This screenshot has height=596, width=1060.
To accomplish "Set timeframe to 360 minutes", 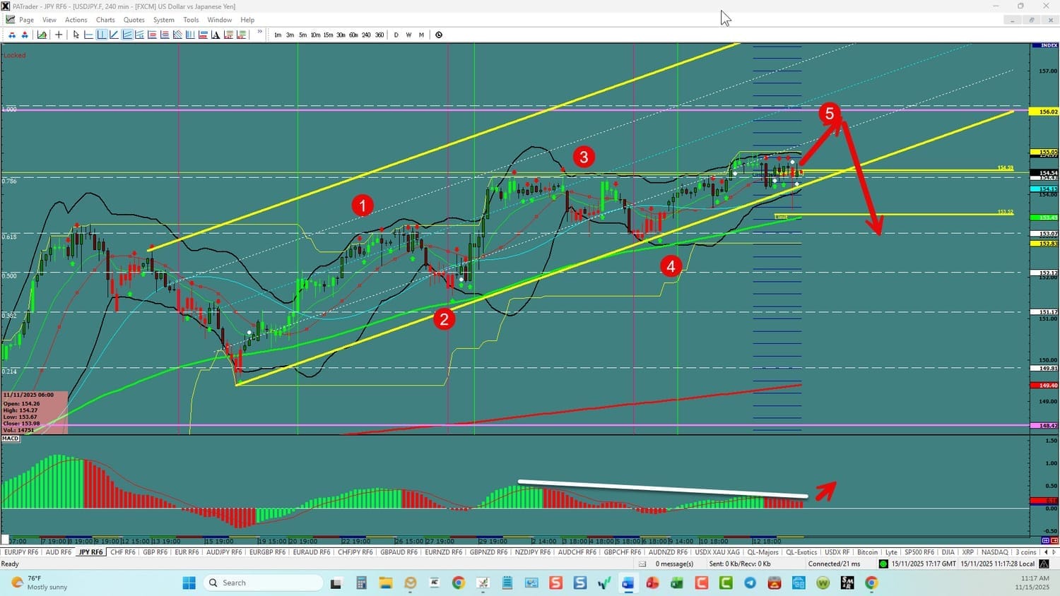I will point(379,35).
